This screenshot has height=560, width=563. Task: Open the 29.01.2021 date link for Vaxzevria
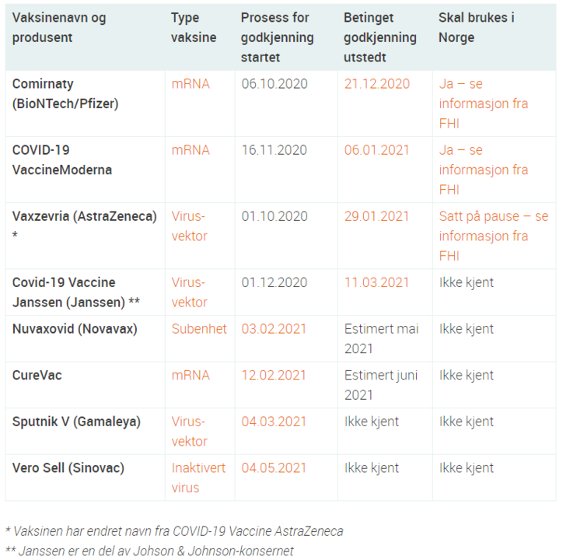tap(377, 216)
